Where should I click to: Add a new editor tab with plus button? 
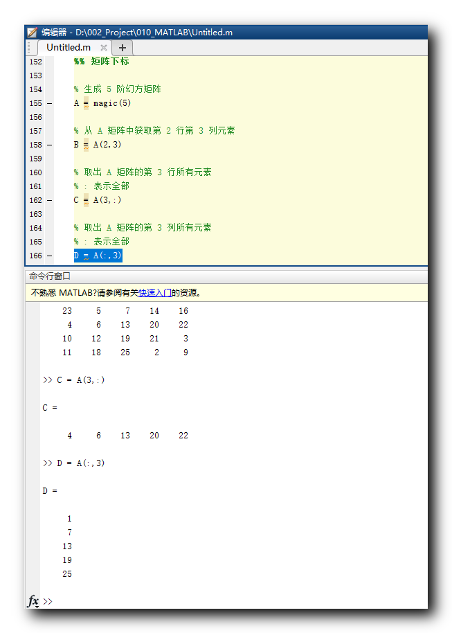coord(123,48)
